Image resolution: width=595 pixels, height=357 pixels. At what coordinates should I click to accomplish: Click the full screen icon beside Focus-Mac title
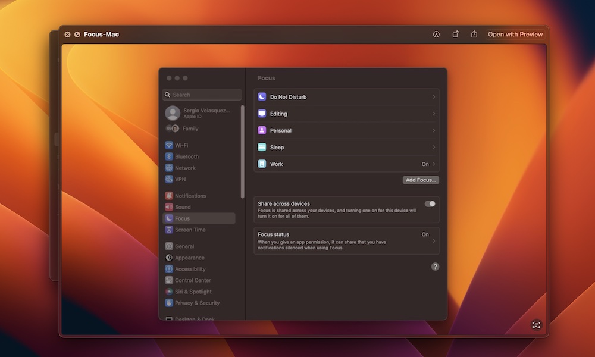point(77,34)
